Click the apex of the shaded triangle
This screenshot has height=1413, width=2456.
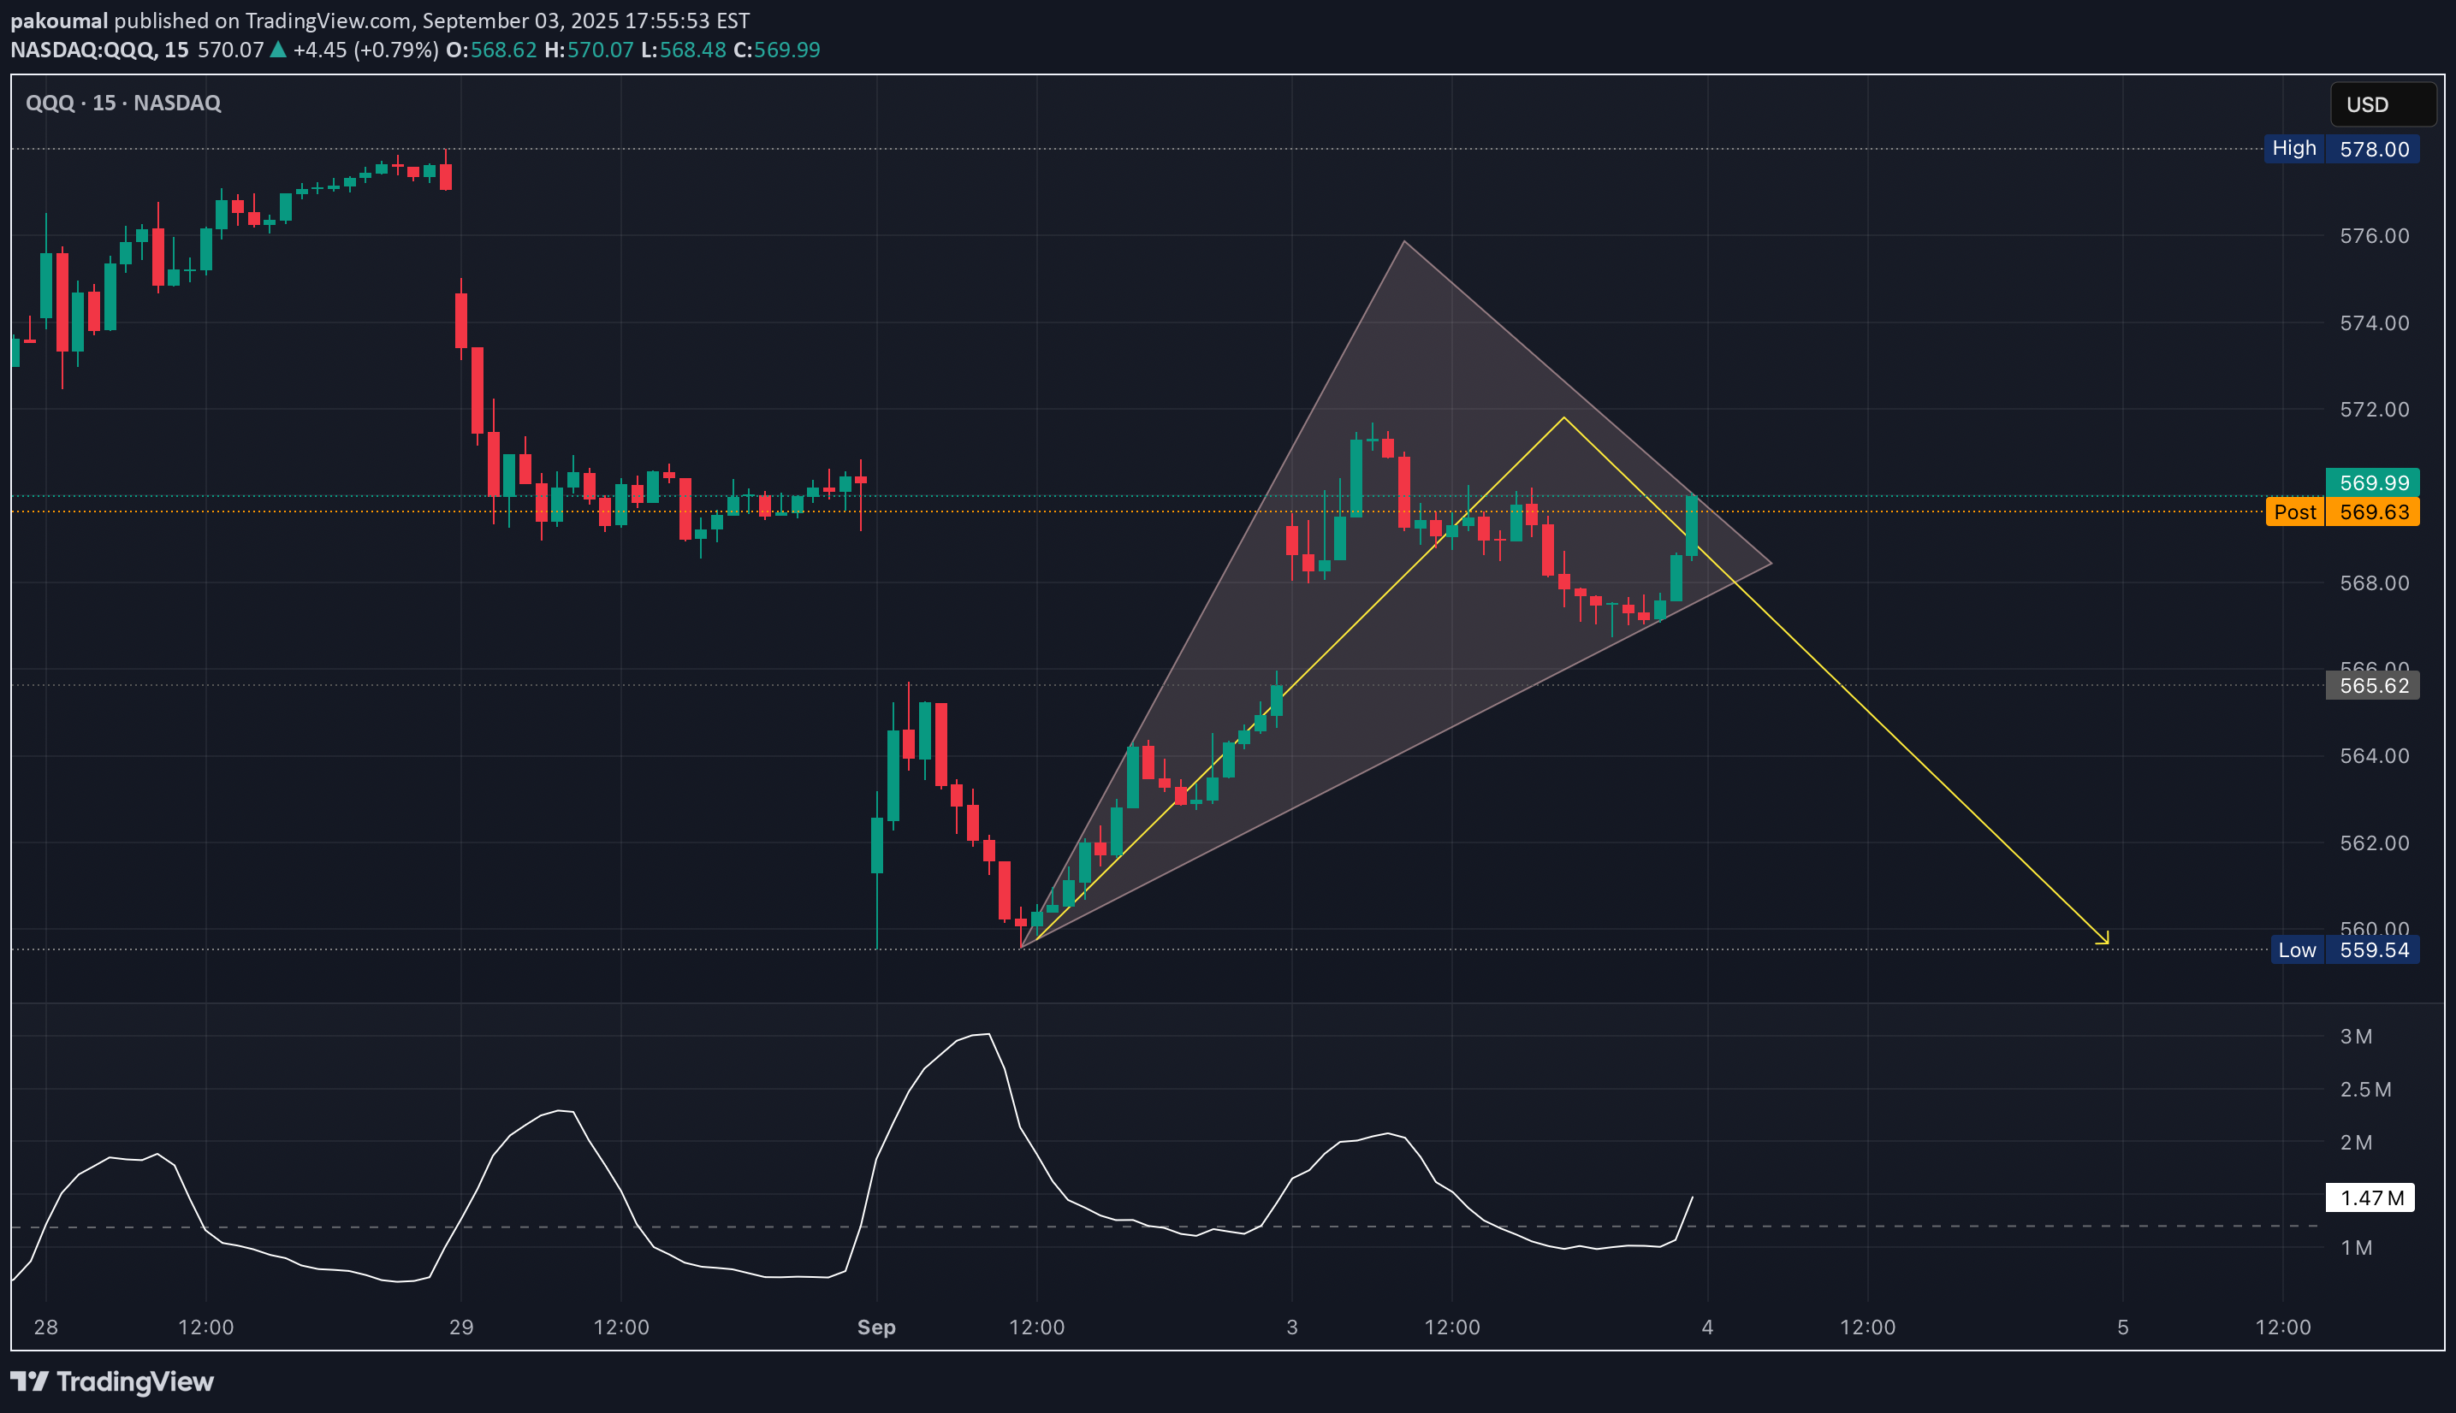[x=1403, y=240]
